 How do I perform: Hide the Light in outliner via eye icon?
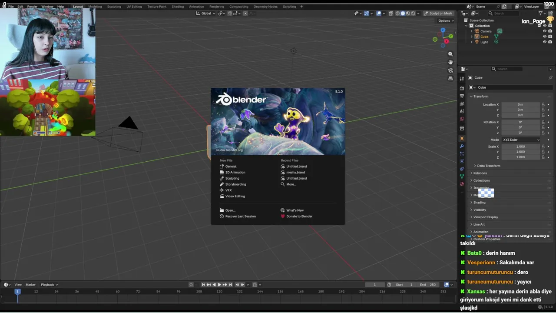pyautogui.click(x=545, y=42)
